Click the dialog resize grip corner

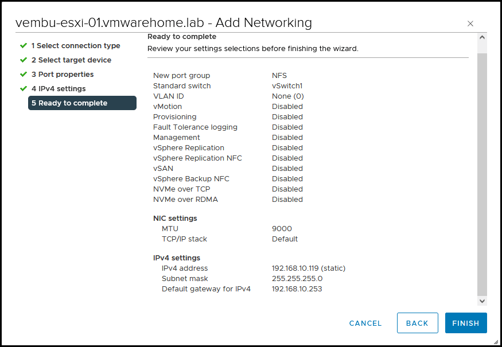[496, 342]
